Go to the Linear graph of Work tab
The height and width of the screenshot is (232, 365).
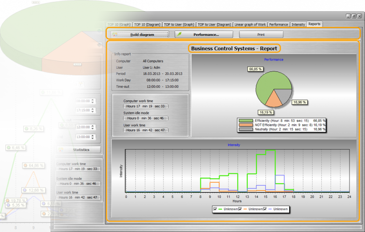(250, 25)
